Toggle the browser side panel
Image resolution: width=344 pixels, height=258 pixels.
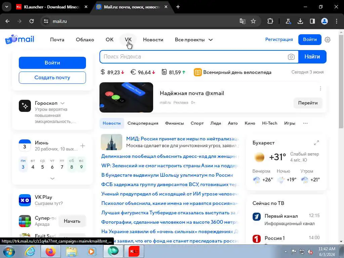tap(312, 21)
